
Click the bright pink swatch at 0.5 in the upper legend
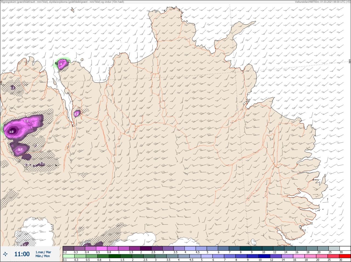pyautogui.click(x=101, y=248)
